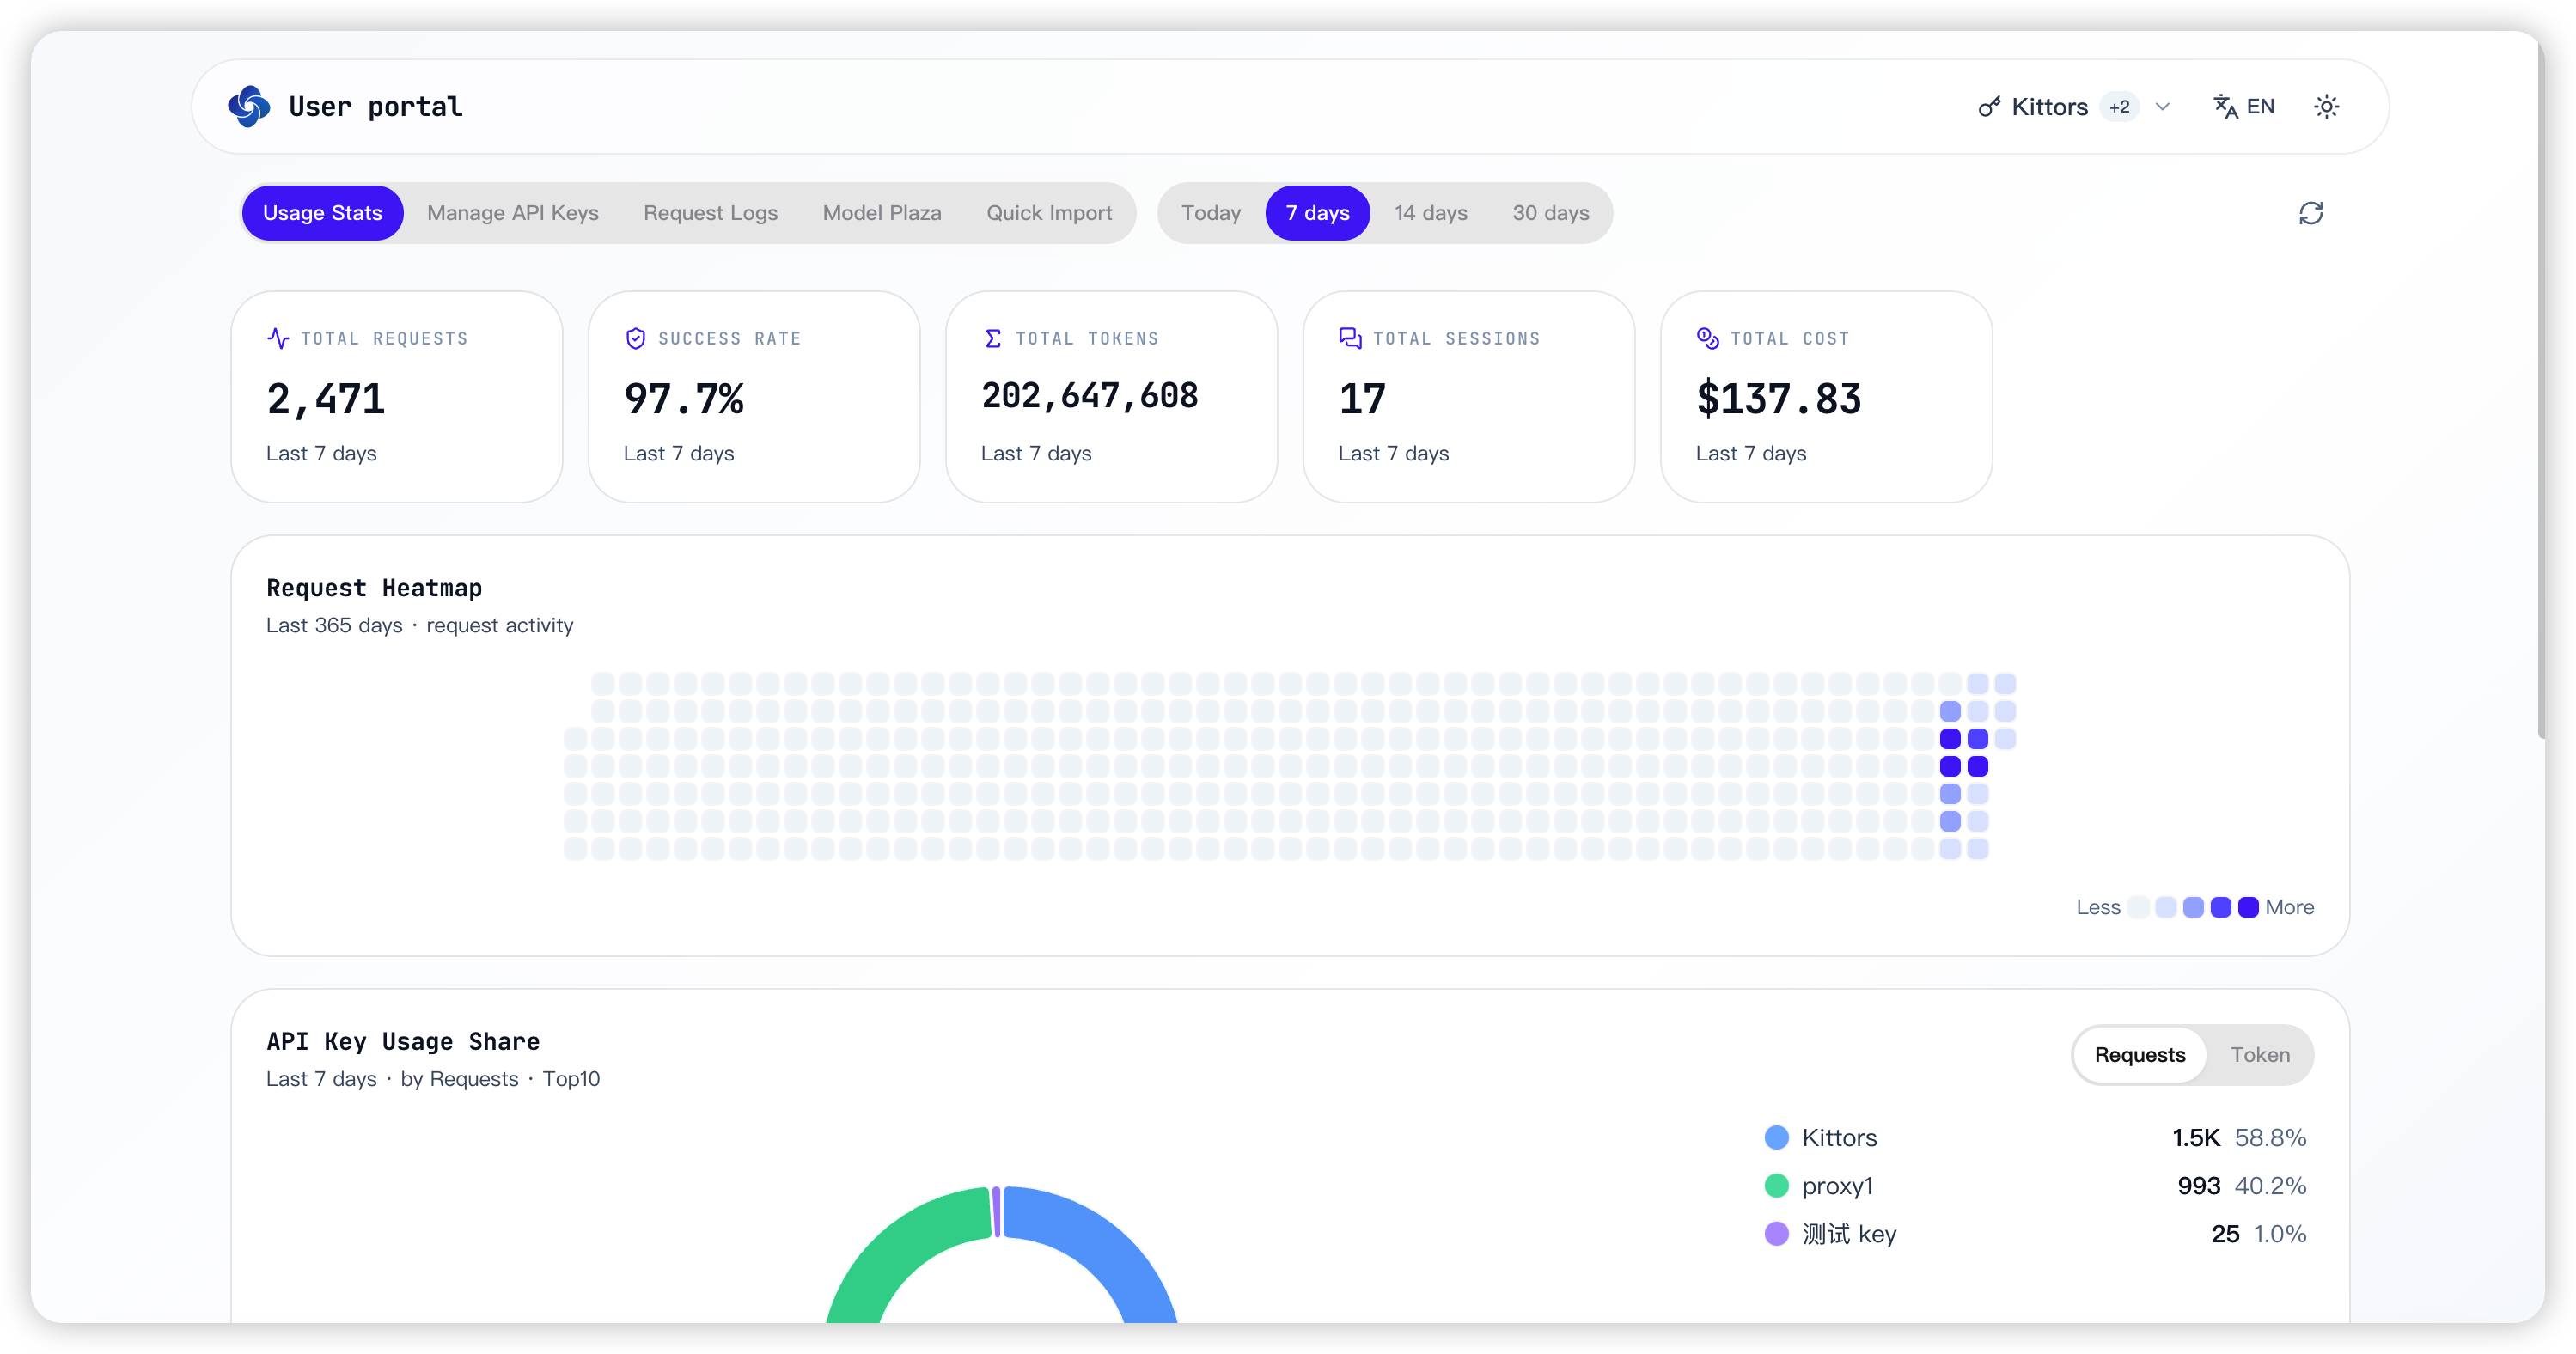Expand the Kittors API key dropdown chevron
The image size is (2576, 1354).
[x=2163, y=107]
